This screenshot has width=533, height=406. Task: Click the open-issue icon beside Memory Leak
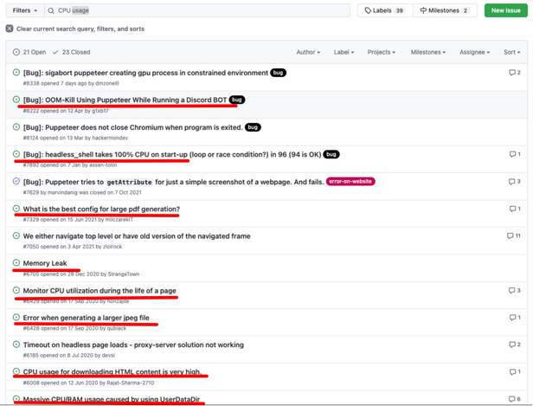(x=16, y=263)
